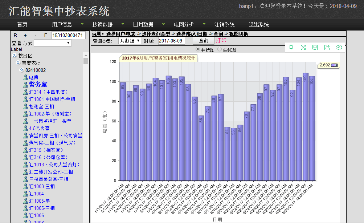Click 退出系统 in navigation bar

click(259, 24)
